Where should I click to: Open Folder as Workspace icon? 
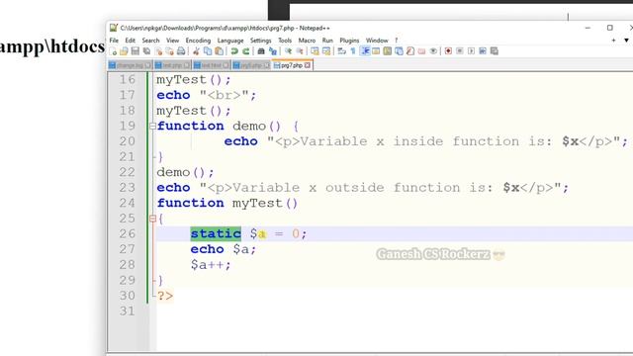421,51
